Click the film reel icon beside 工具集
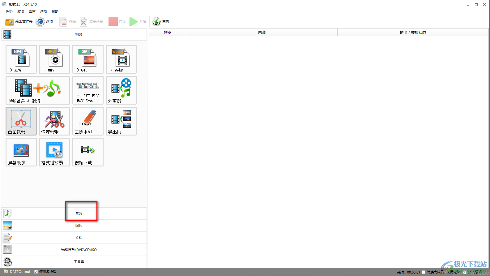Viewport: 490px width, 276px height. coord(7,262)
